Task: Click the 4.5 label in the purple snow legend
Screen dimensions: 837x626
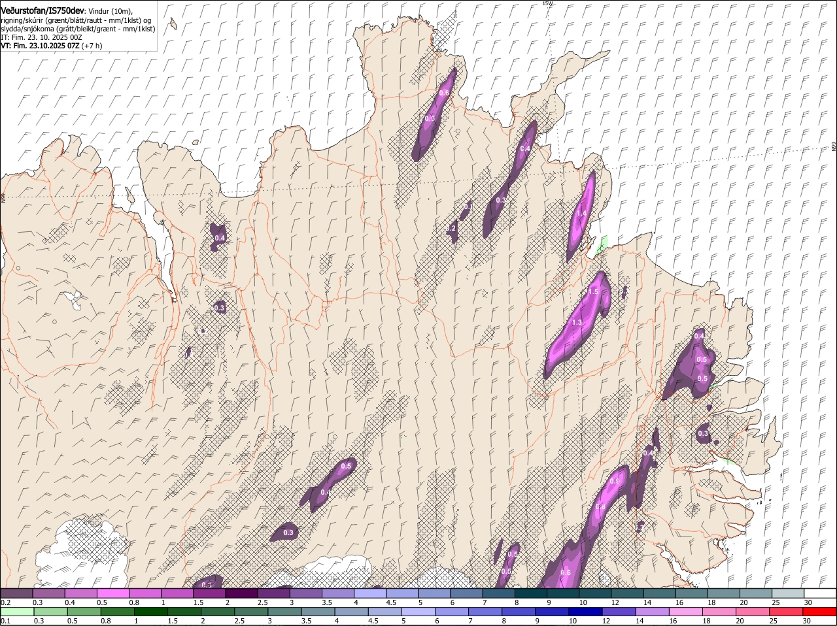Action: tap(391, 602)
